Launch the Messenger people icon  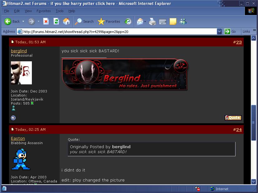[183, 21]
